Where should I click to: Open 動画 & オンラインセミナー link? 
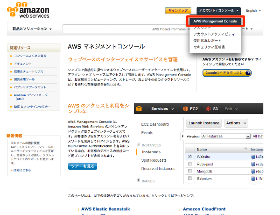pyautogui.click(x=32, y=107)
